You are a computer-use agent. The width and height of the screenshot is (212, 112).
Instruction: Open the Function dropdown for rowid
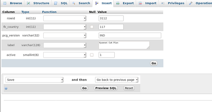(x=65, y=18)
